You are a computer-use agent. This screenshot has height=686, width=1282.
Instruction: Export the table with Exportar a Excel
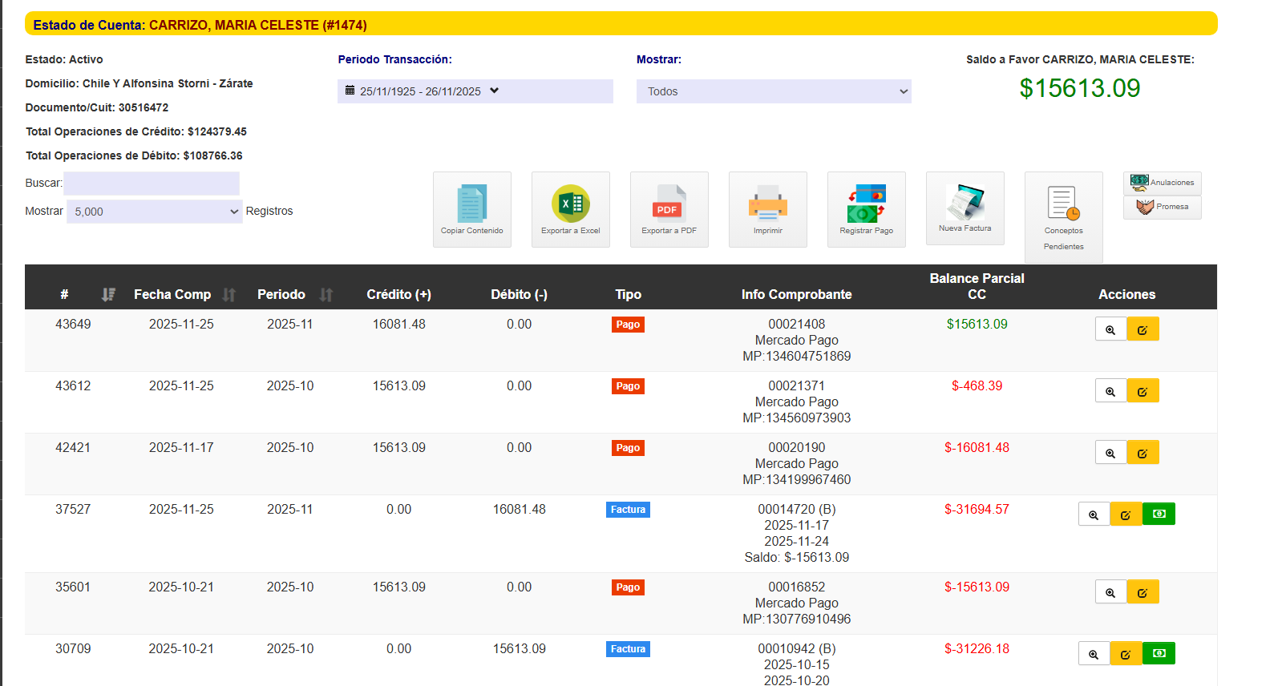tap(570, 204)
